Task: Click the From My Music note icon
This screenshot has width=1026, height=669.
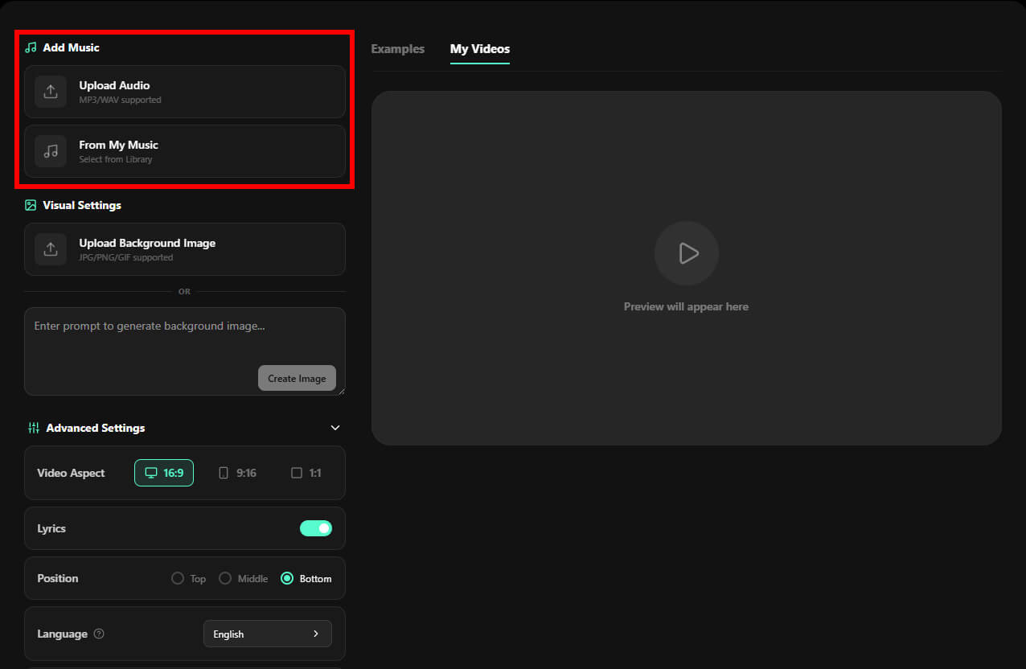Action: [51, 151]
